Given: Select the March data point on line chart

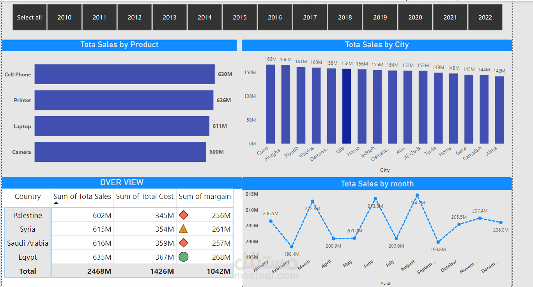Looking at the screenshot, I should tap(313, 201).
